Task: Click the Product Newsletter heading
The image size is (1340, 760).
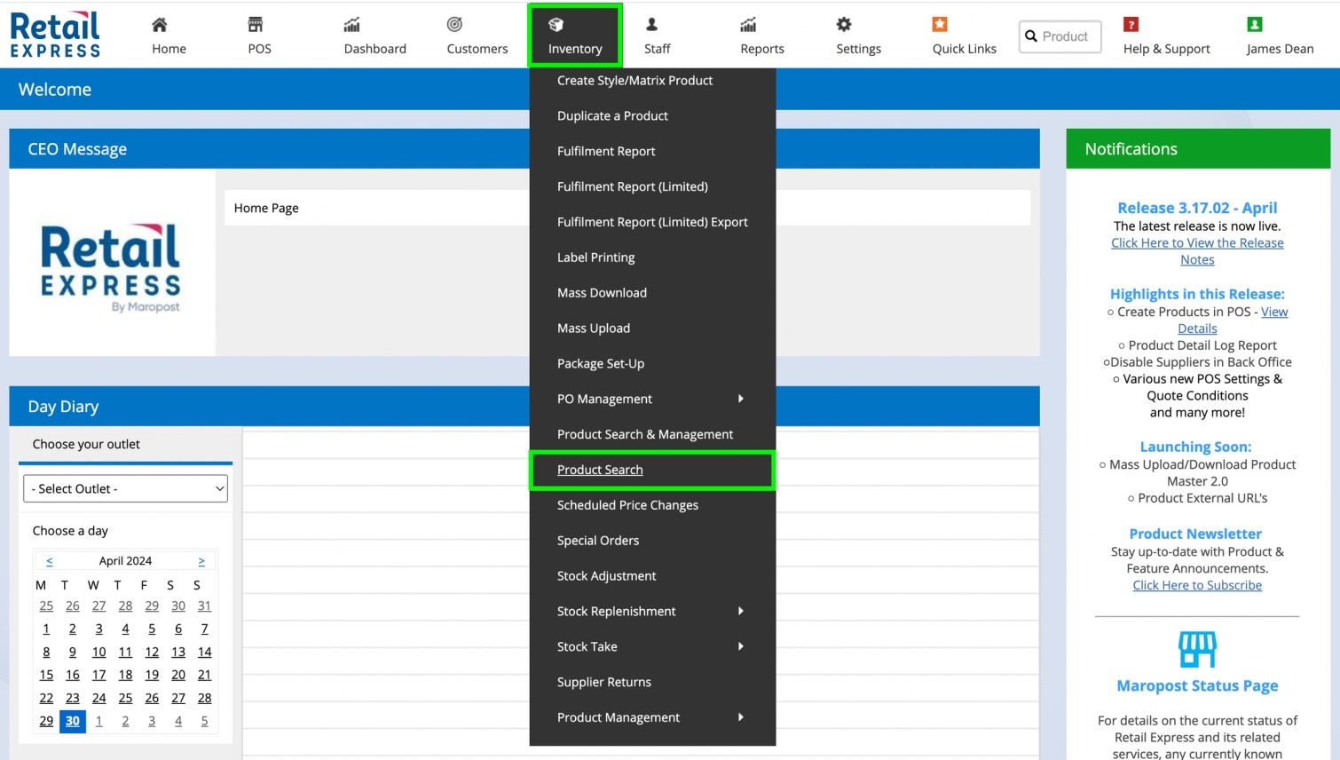Action: [1195, 534]
